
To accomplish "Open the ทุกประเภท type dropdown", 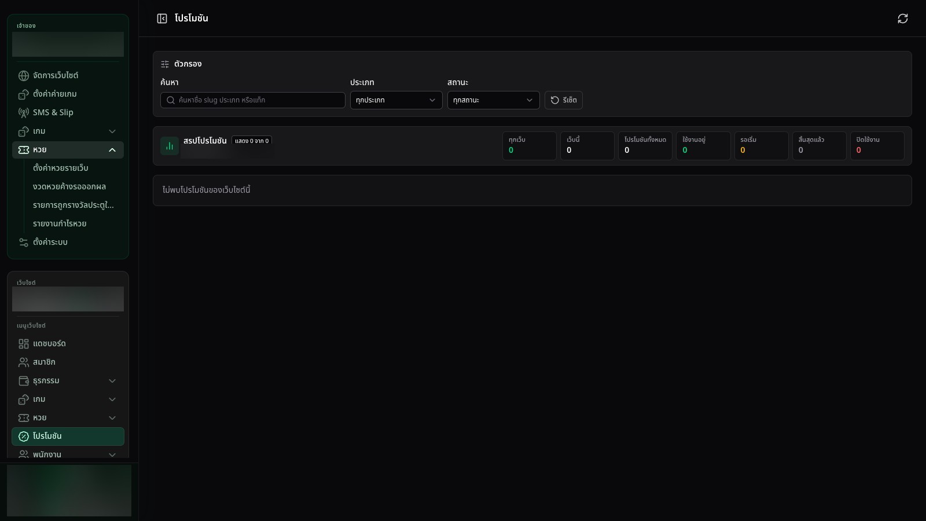I will pyautogui.click(x=396, y=100).
